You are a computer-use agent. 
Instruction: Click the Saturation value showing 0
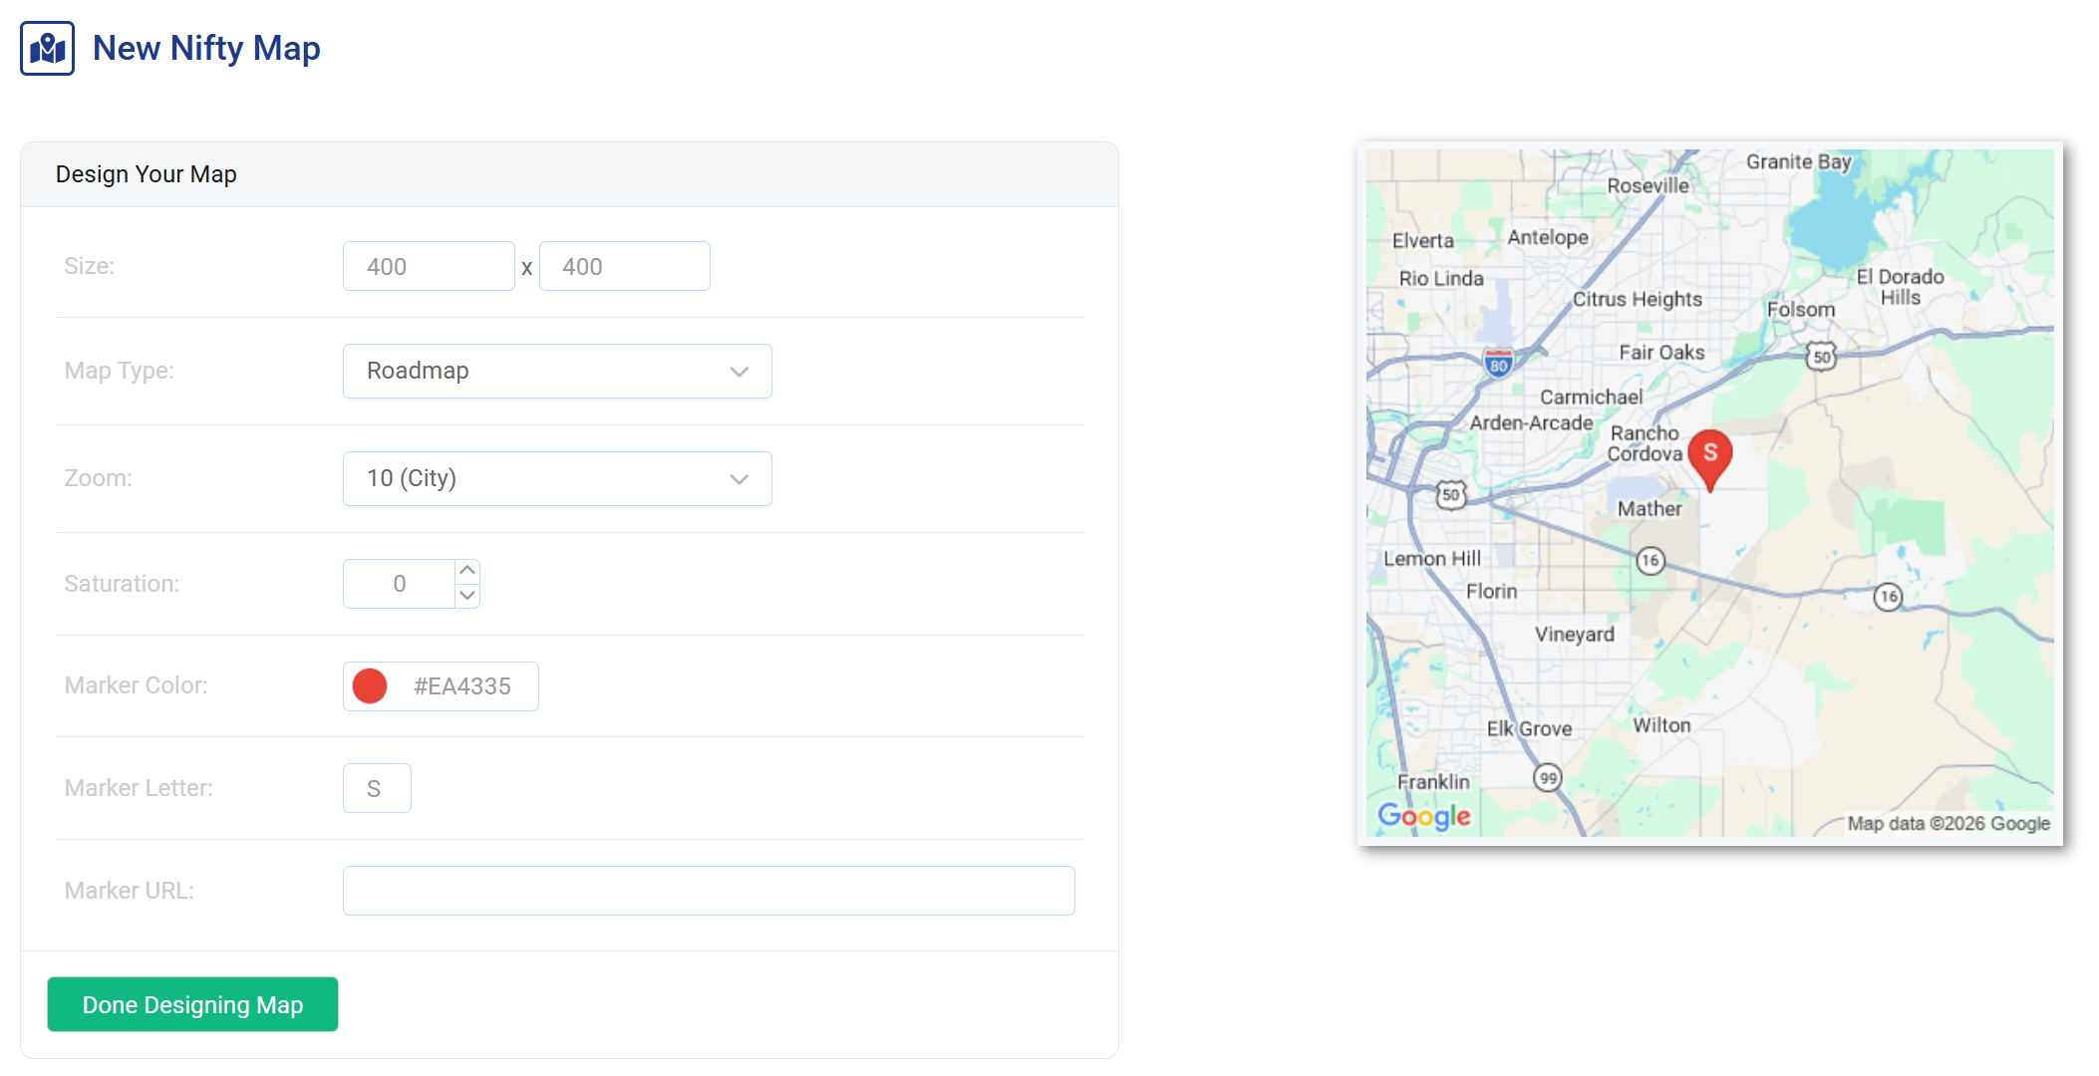tap(400, 583)
